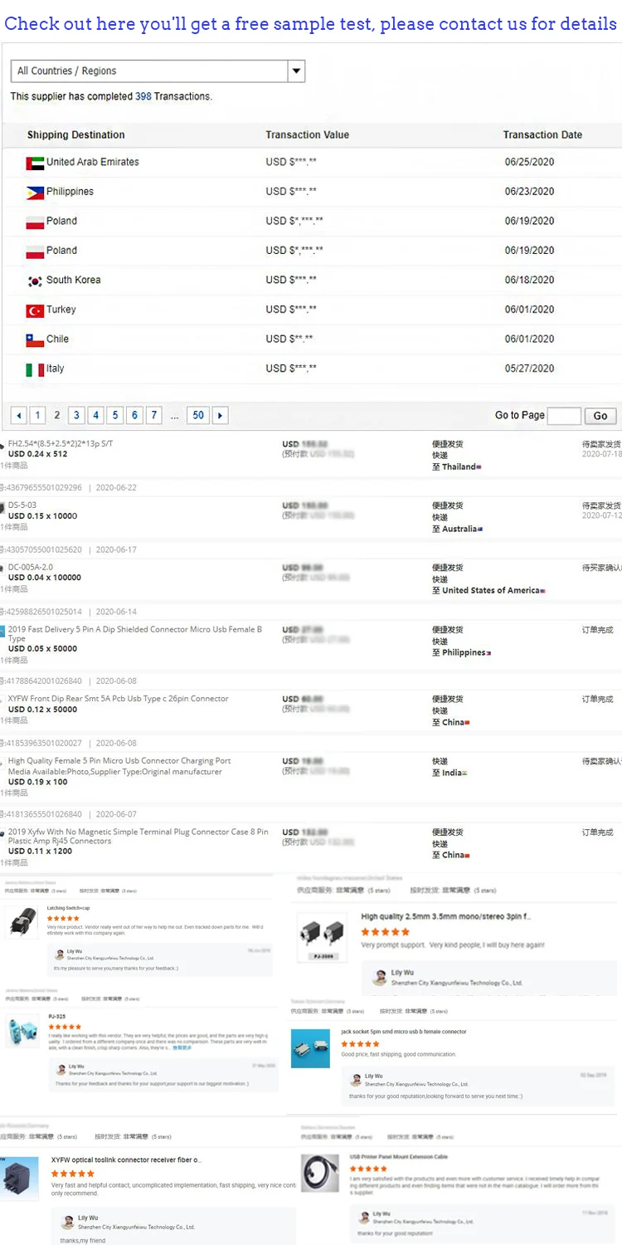
Task: Expand the PJ-325 review with the blue more link
Action: (182, 1048)
